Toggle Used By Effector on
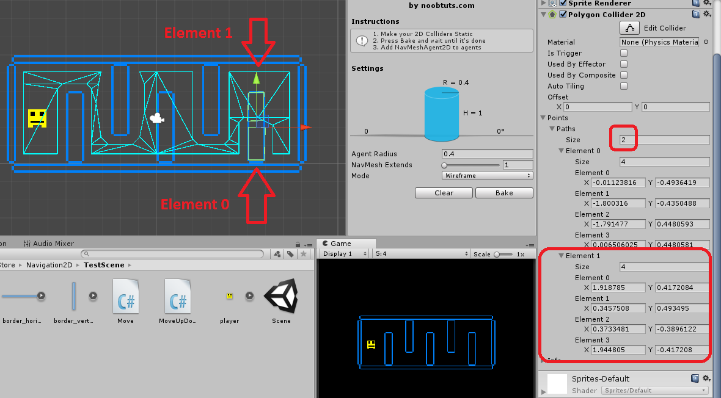 tap(624, 64)
